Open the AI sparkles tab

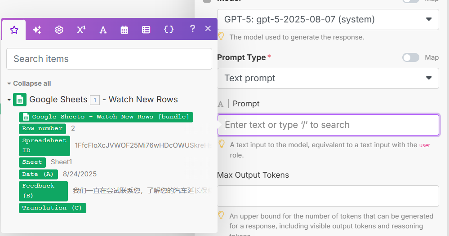coord(37,30)
